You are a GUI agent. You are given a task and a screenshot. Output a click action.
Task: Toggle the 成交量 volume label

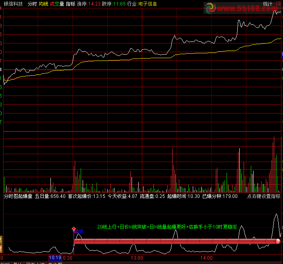[x=57, y=4]
